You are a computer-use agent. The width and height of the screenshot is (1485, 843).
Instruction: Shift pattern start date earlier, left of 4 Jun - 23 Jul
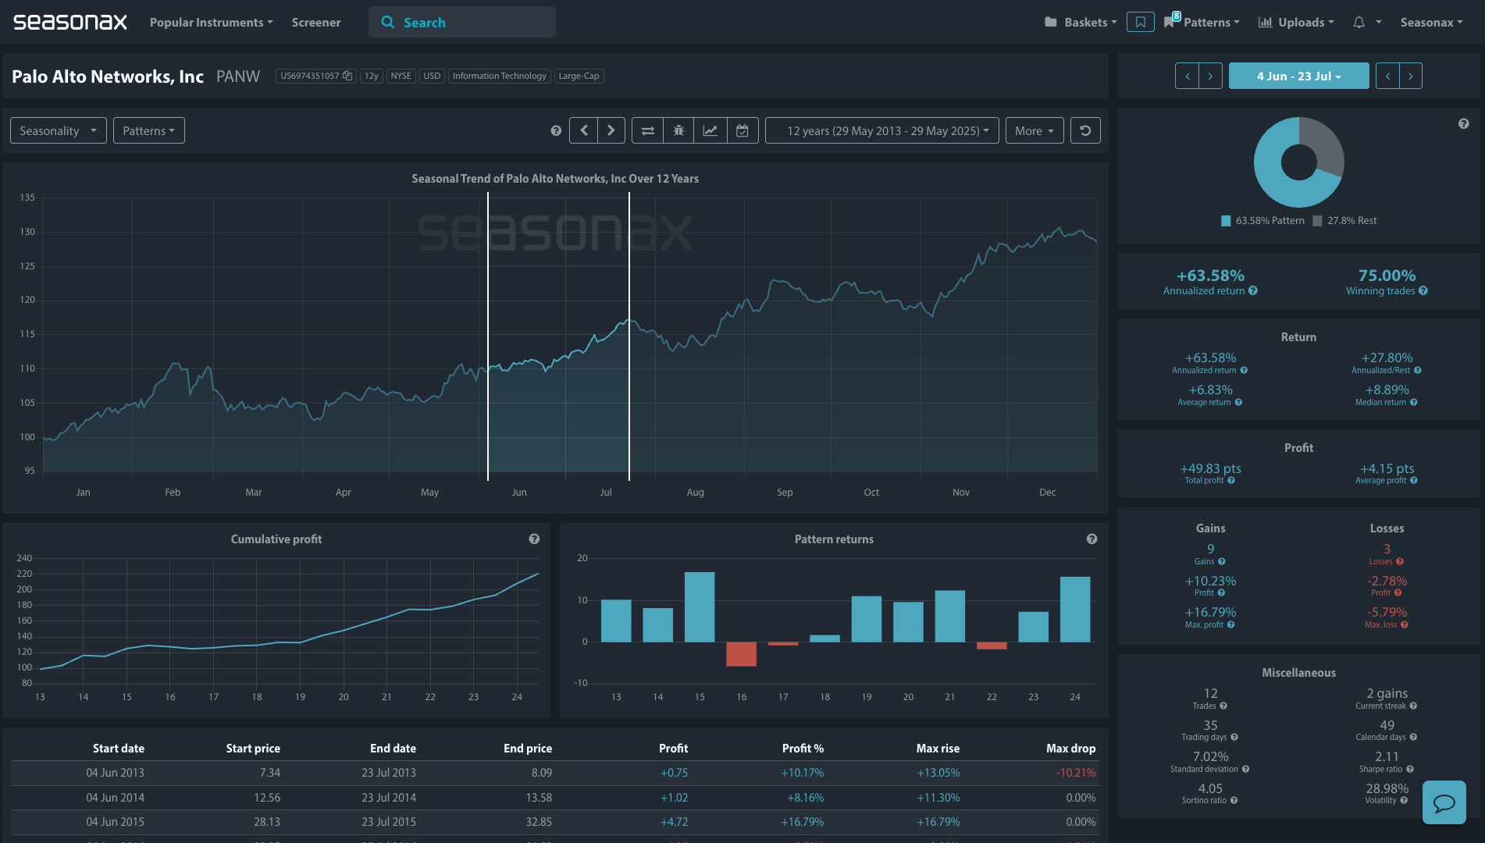tap(1187, 76)
